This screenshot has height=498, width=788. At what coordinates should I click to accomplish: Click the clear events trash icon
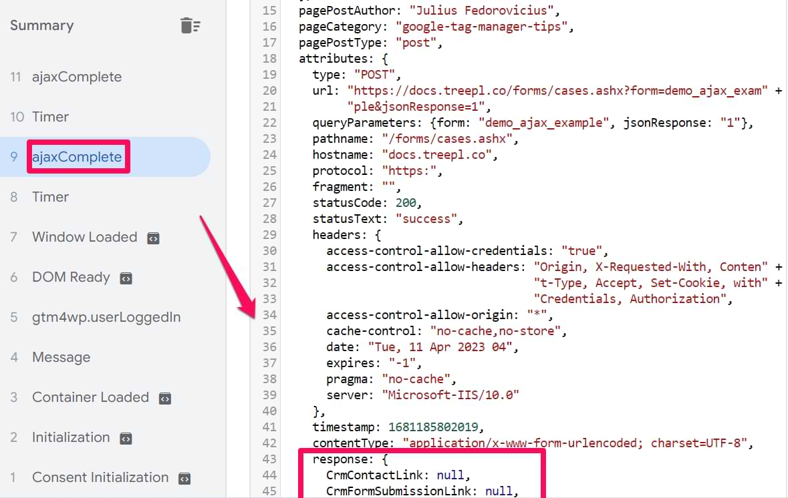point(190,26)
